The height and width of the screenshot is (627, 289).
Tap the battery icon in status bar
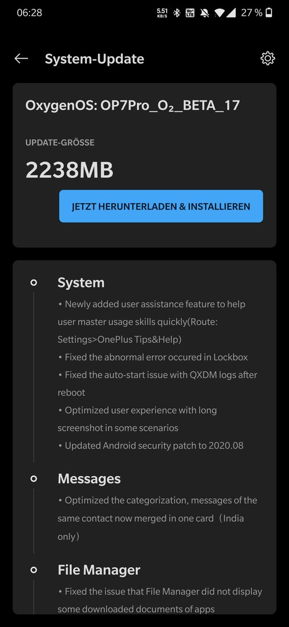pyautogui.click(x=269, y=13)
